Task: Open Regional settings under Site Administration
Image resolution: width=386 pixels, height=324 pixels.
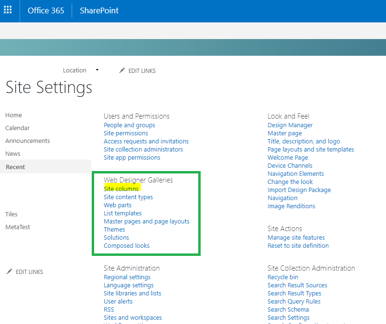Action: [x=127, y=277]
